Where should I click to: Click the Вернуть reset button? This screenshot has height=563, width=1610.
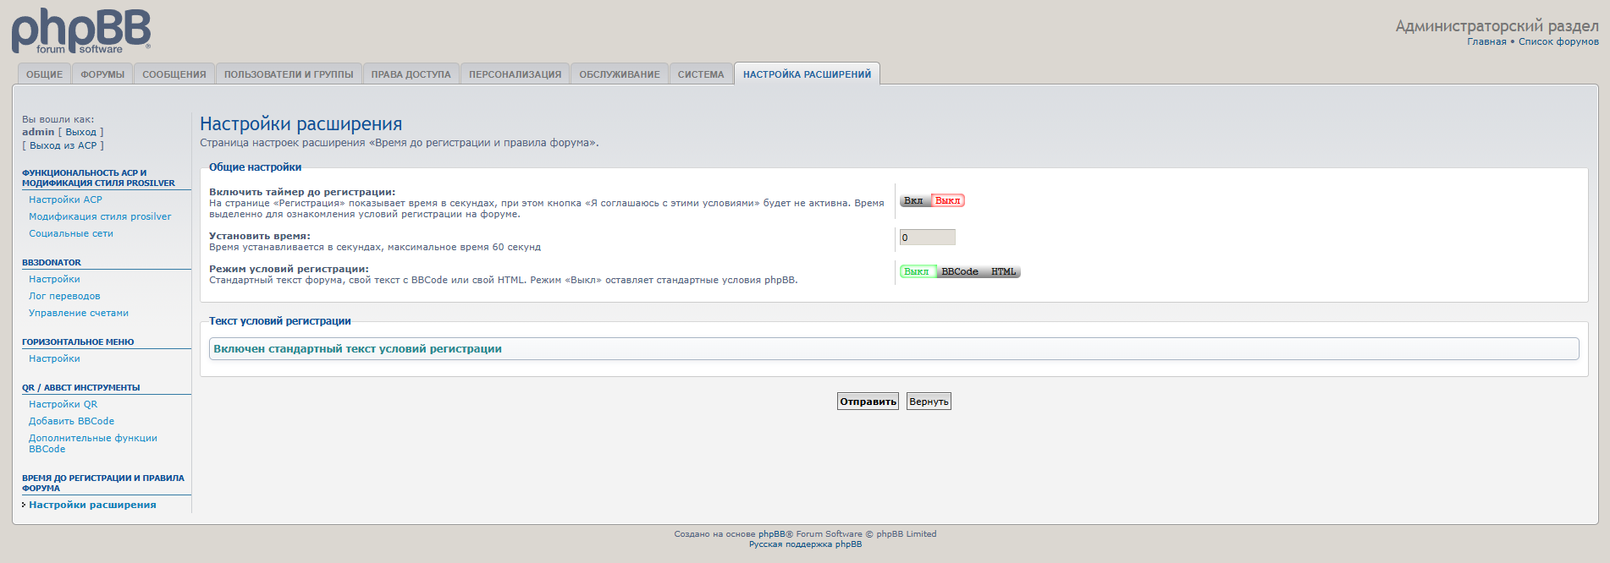(x=929, y=402)
